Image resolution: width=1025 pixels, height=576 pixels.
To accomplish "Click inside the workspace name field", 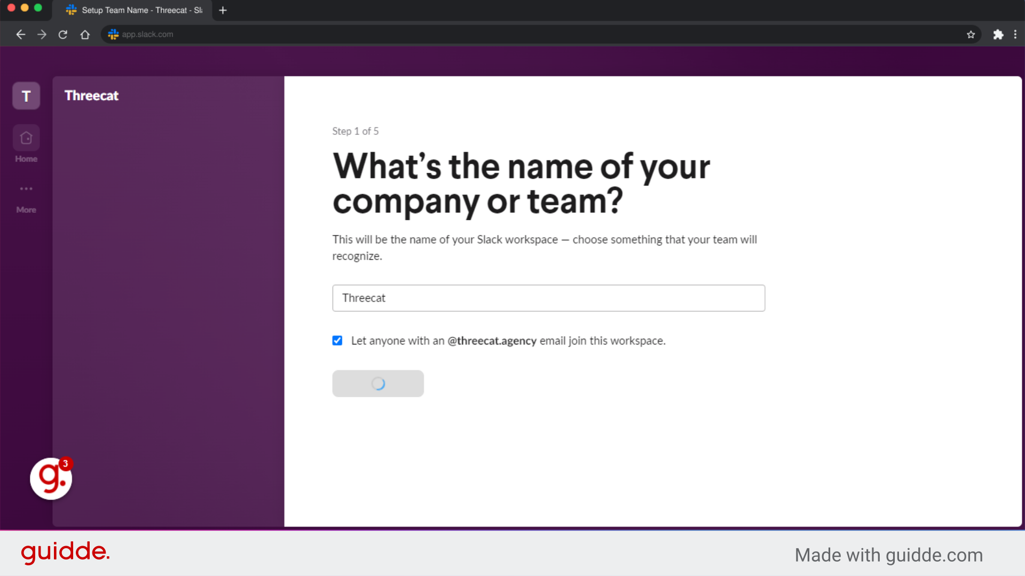I will pyautogui.click(x=548, y=298).
